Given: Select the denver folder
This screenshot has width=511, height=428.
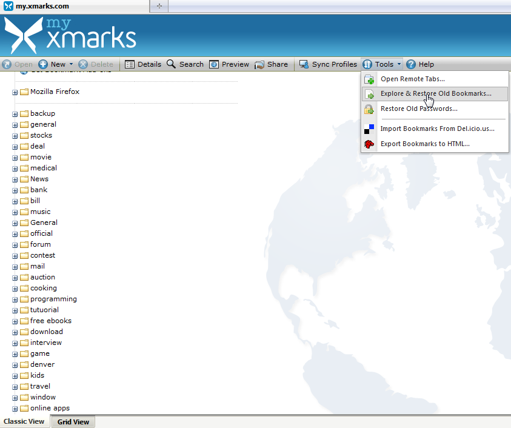Looking at the screenshot, I should (x=42, y=364).
